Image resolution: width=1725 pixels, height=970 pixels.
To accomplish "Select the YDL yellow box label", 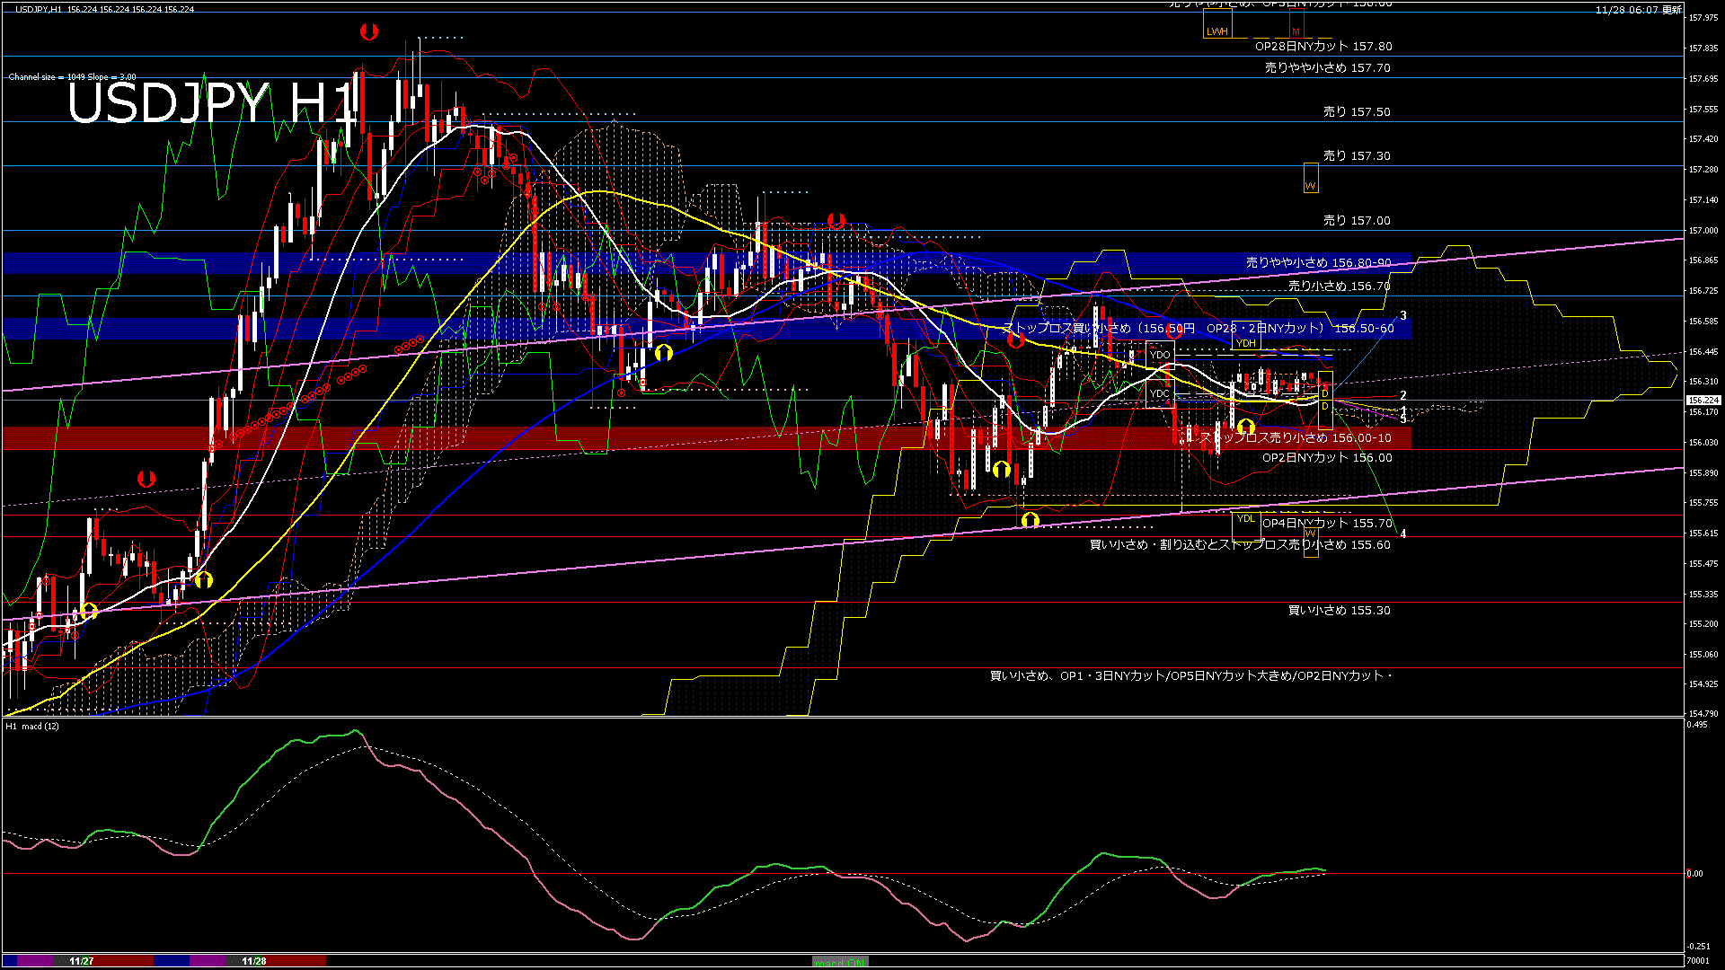I will 1245,518.
